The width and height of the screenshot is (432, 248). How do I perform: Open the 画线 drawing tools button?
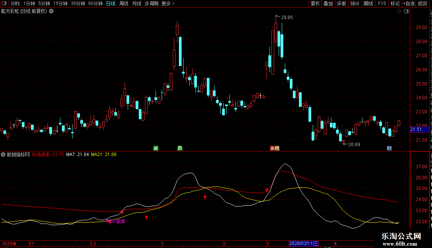(369, 3)
